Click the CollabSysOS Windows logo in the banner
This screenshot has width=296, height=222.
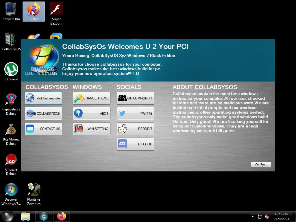[x=42, y=60]
